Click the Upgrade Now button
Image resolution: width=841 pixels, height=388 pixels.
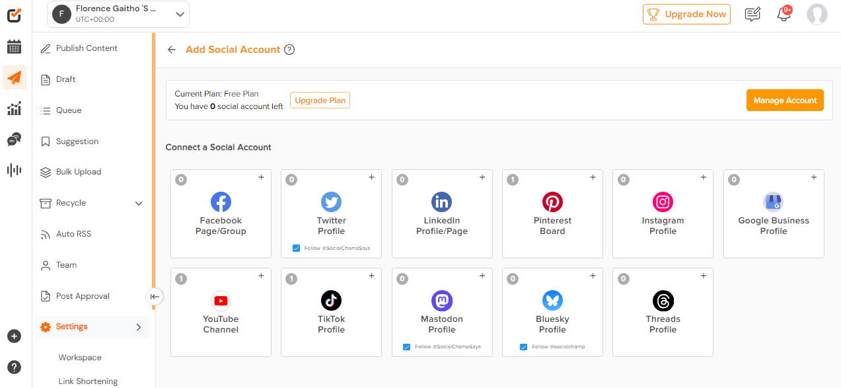click(686, 15)
